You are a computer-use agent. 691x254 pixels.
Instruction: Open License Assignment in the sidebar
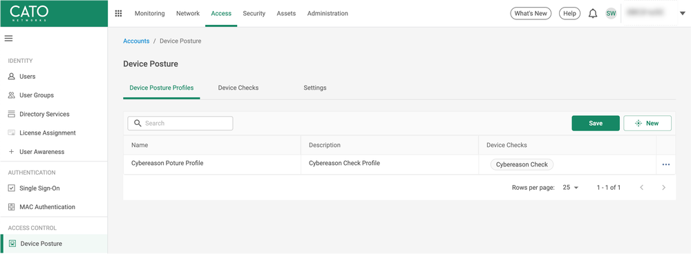coord(48,133)
